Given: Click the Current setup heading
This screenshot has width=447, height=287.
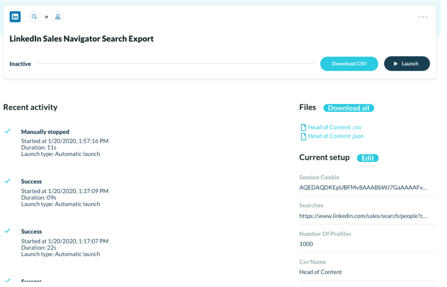Looking at the screenshot, I should click(x=324, y=157).
